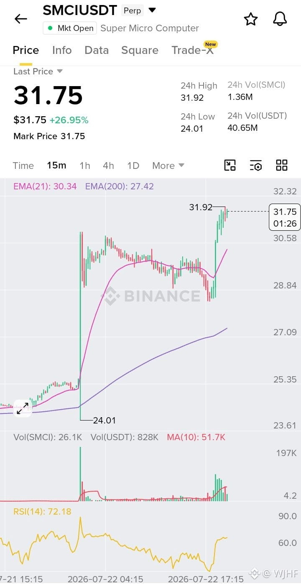Open the Square tab
This screenshot has height=584, width=301.
(x=140, y=50)
